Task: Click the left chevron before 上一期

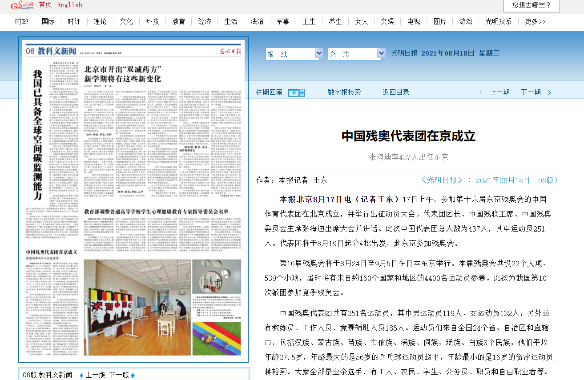Action: [x=481, y=92]
